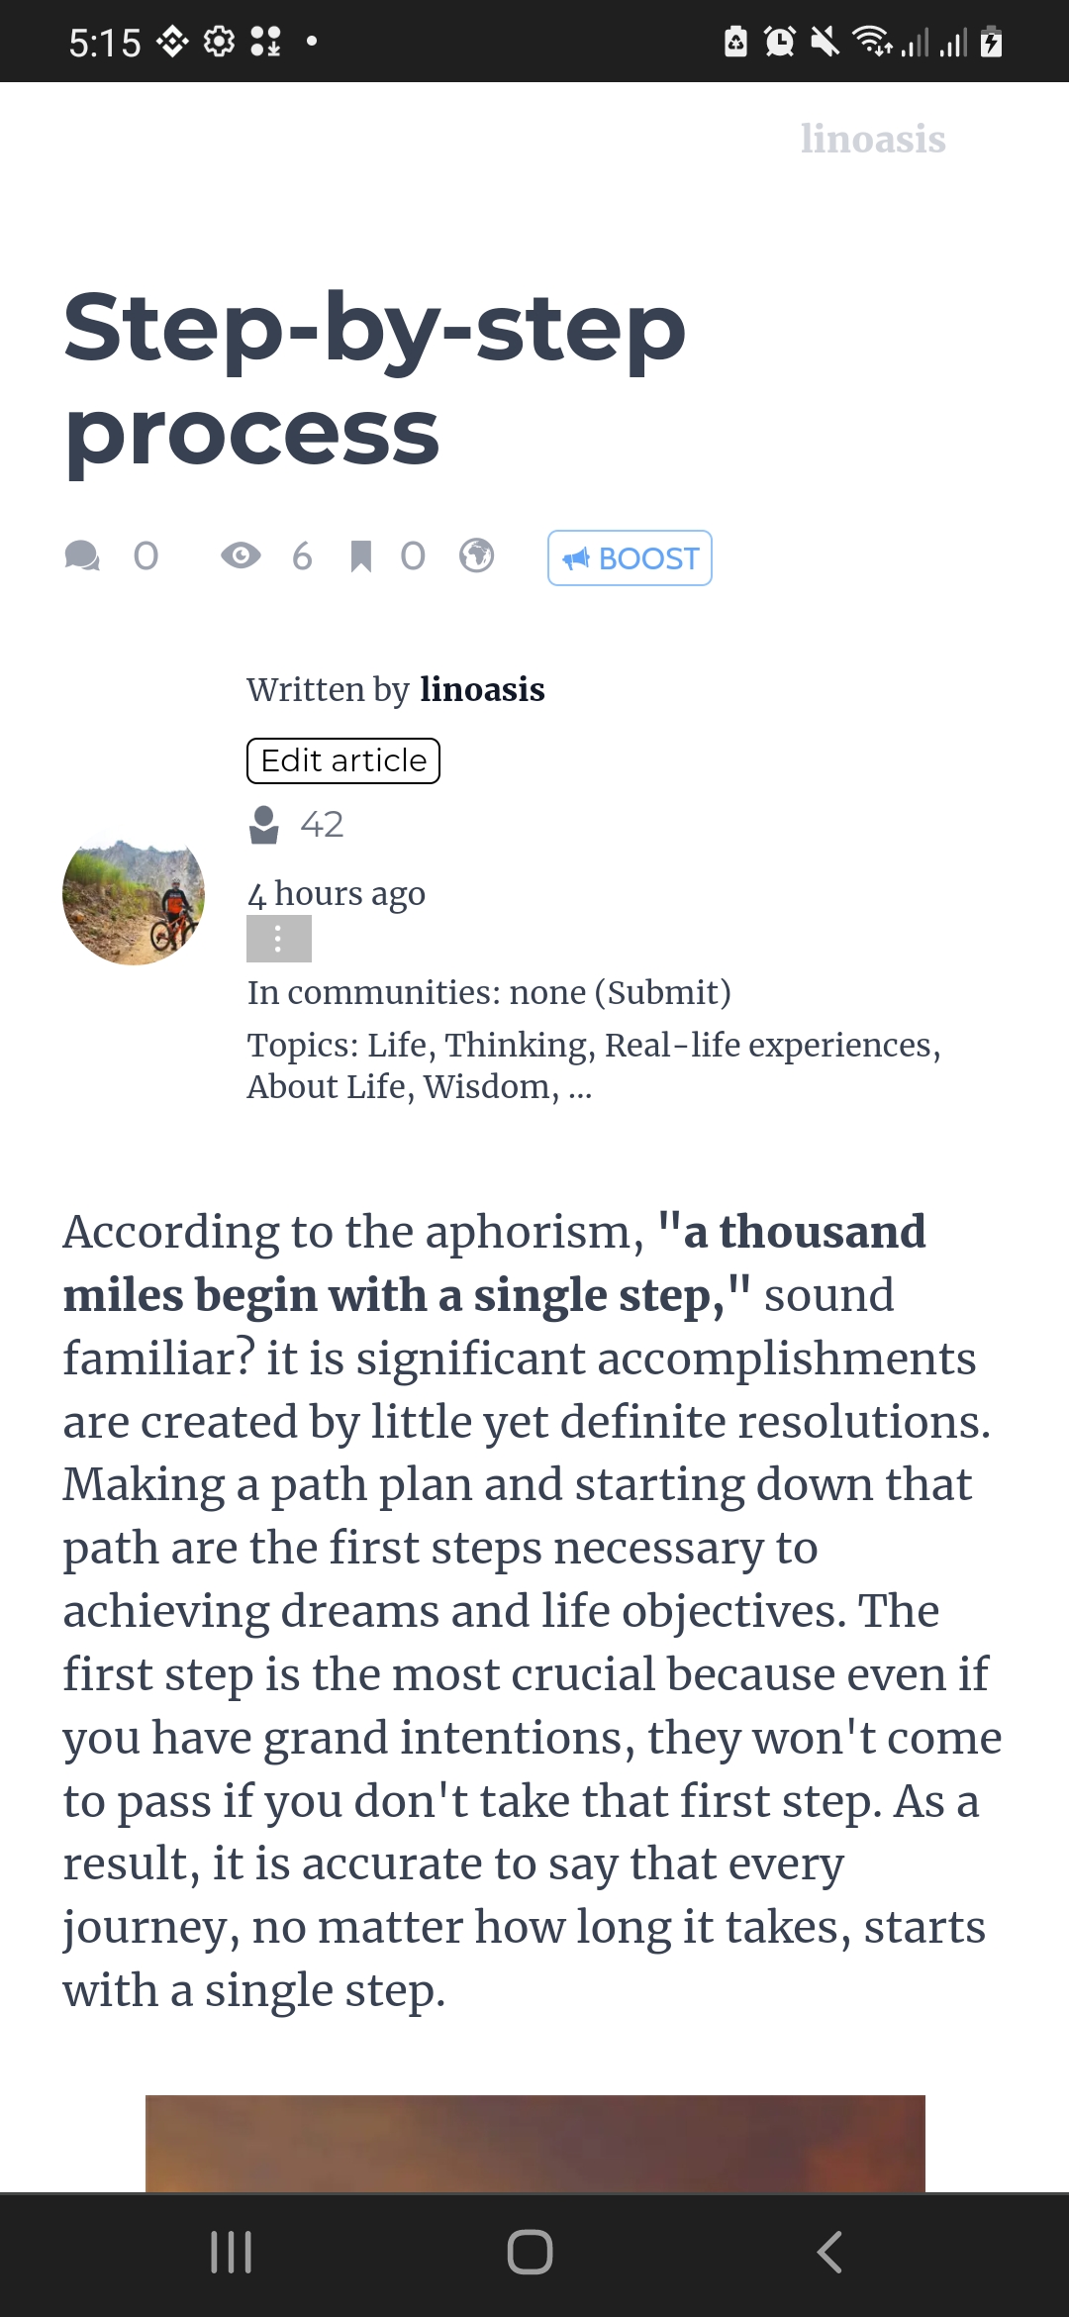Tap the globe visibility icon
1069x2317 pixels.
click(477, 555)
